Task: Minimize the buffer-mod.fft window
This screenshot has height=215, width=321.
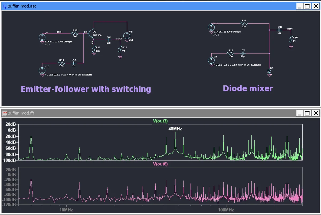Action: [300, 113]
